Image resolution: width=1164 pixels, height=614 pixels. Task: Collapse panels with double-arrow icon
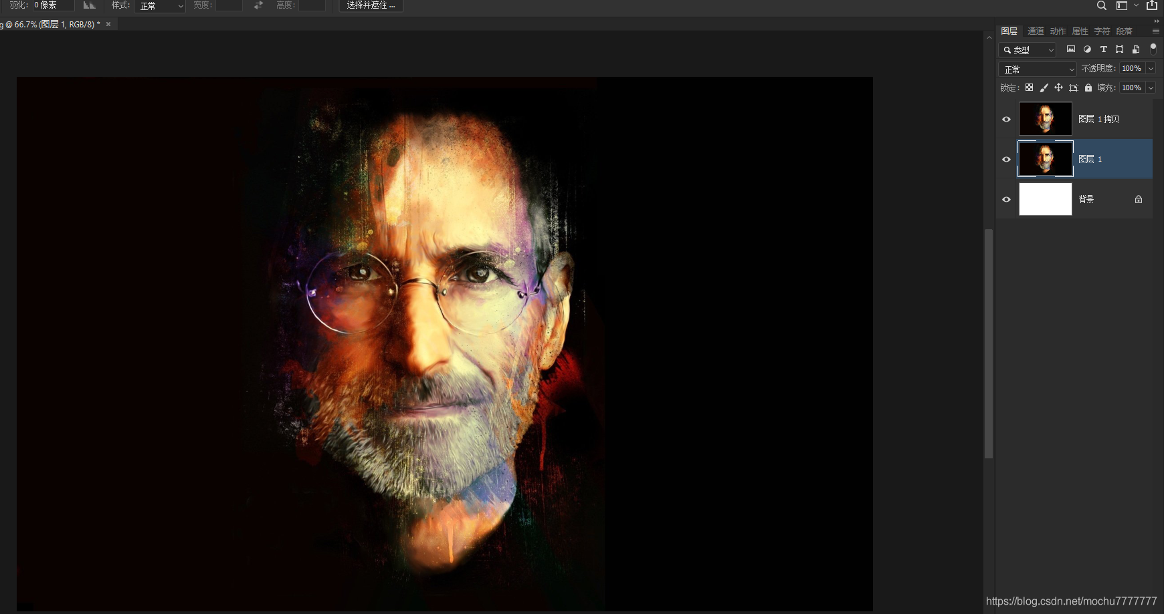click(x=1157, y=21)
